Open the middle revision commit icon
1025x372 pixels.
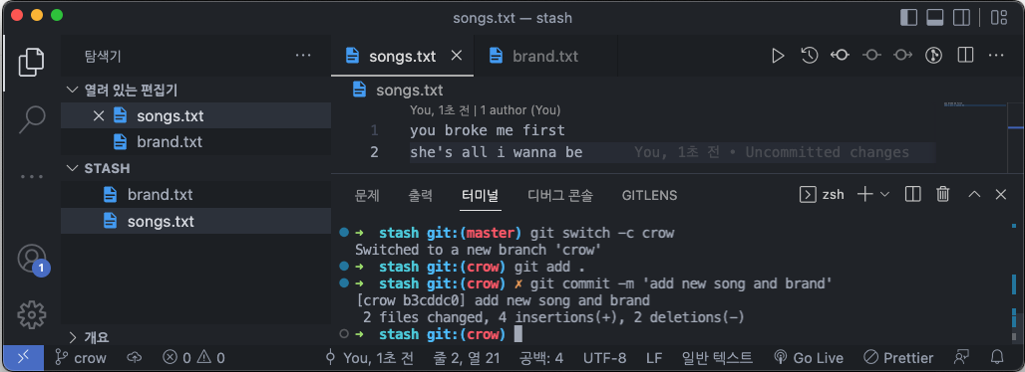(871, 56)
